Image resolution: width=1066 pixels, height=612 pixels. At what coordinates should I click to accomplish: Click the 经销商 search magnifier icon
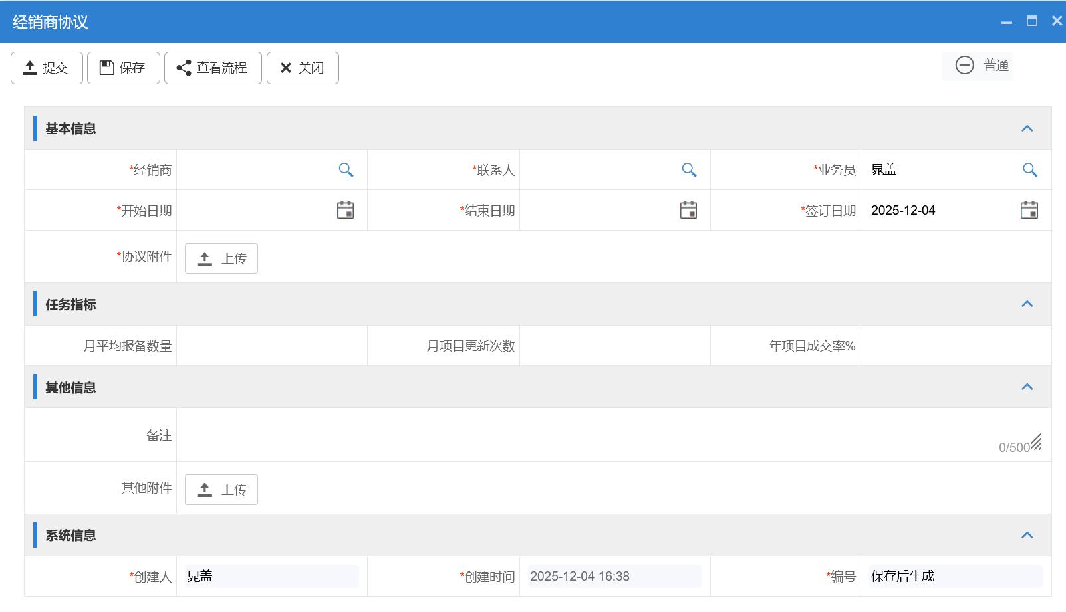tap(346, 170)
